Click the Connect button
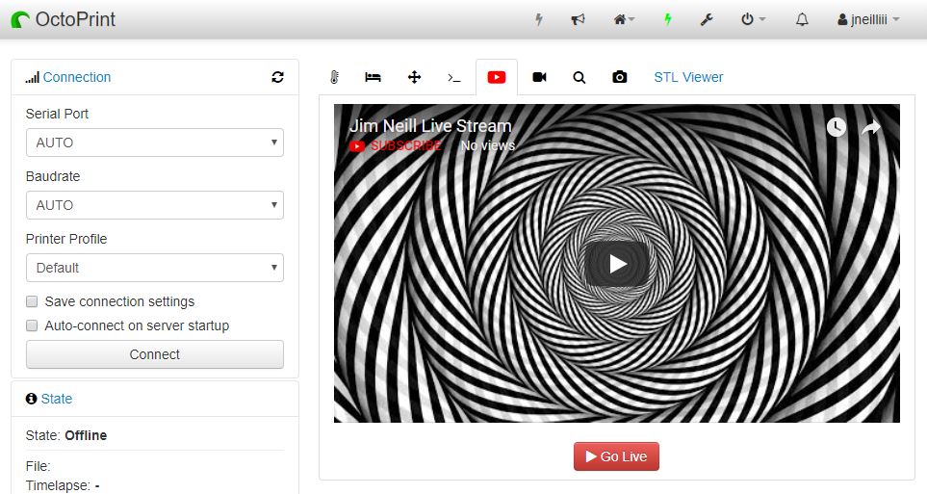927x494 pixels. click(155, 354)
